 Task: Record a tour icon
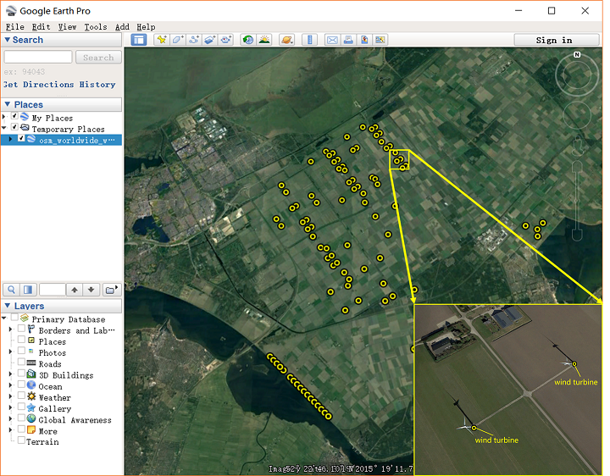(x=225, y=40)
